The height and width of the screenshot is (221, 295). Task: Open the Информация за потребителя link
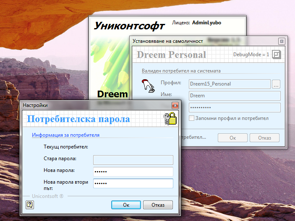coord(65,135)
